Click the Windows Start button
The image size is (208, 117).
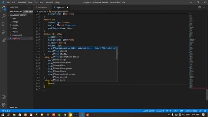3,115
